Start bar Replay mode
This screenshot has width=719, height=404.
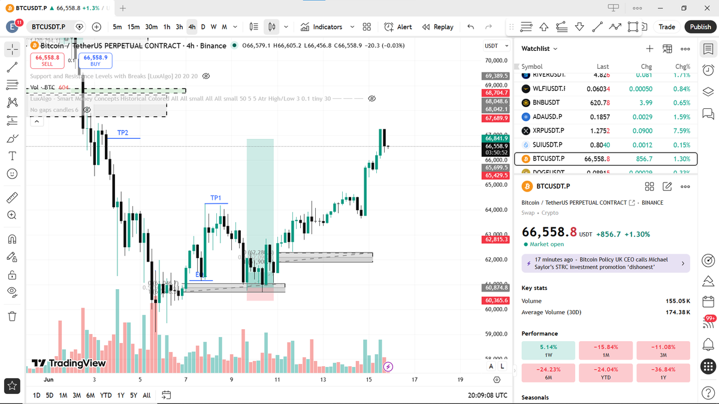pyautogui.click(x=438, y=27)
